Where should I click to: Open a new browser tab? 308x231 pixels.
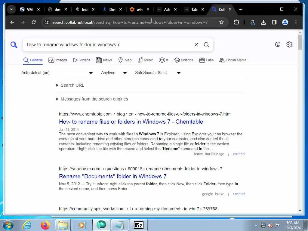click(241, 9)
